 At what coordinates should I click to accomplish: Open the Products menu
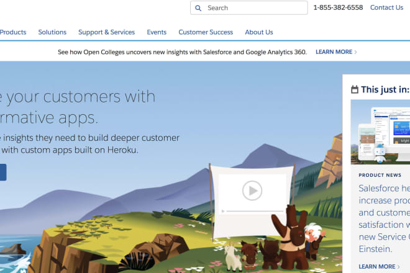(13, 32)
